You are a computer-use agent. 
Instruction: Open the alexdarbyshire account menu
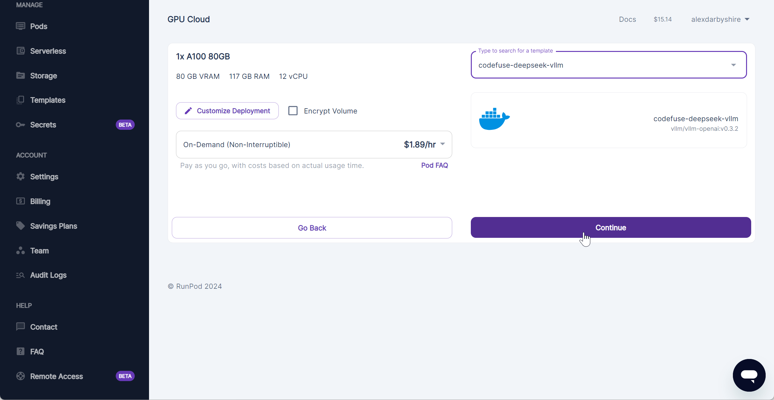(720, 20)
